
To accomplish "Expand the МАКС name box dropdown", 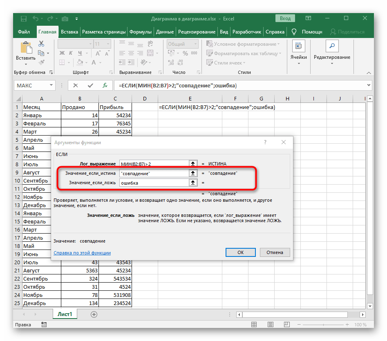I will [x=51, y=85].
